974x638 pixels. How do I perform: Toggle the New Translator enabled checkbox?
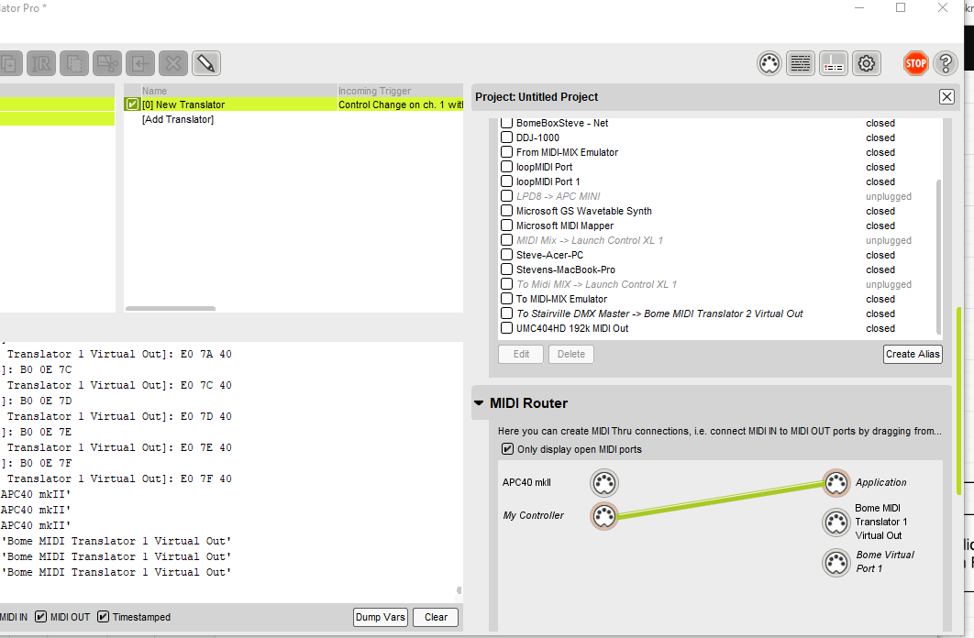pos(132,104)
